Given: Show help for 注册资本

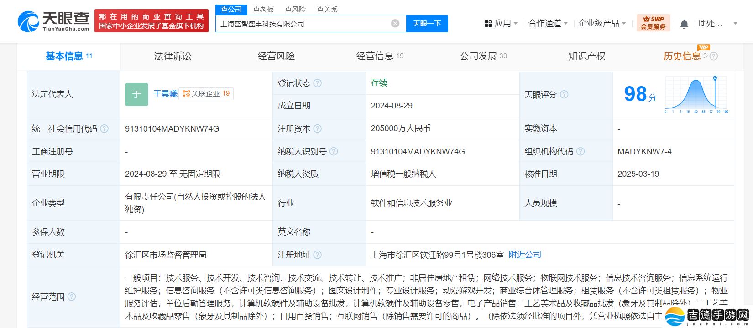Looking at the screenshot, I should tap(318, 129).
